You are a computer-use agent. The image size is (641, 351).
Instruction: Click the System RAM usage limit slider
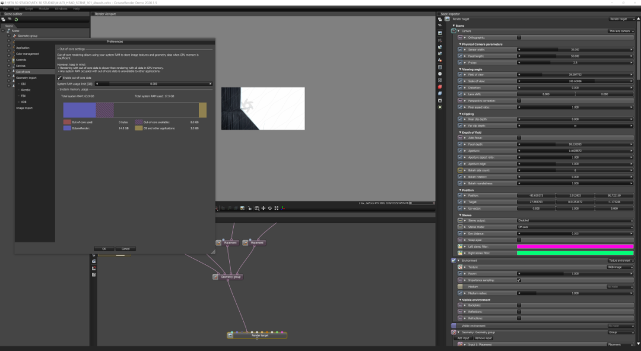[x=154, y=84]
